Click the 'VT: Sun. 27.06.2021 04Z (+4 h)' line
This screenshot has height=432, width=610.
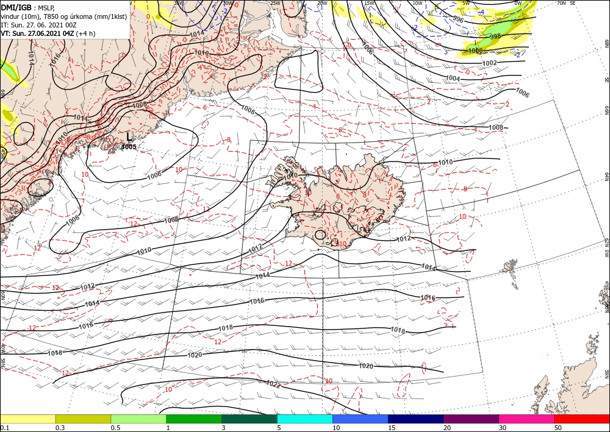click(x=48, y=34)
